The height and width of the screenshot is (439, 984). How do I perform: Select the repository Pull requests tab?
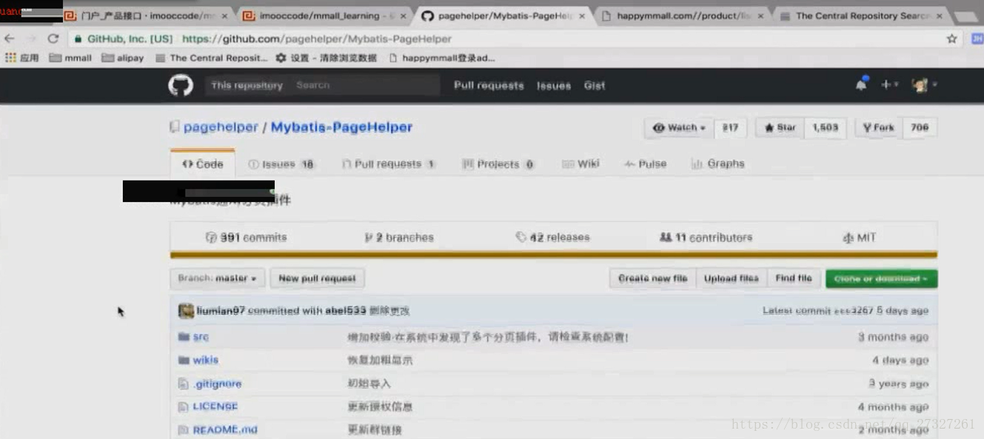pos(389,164)
